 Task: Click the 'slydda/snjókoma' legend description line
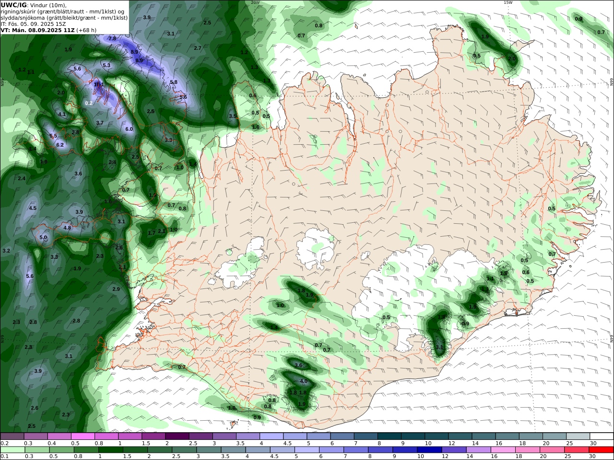pyautogui.click(x=64, y=17)
